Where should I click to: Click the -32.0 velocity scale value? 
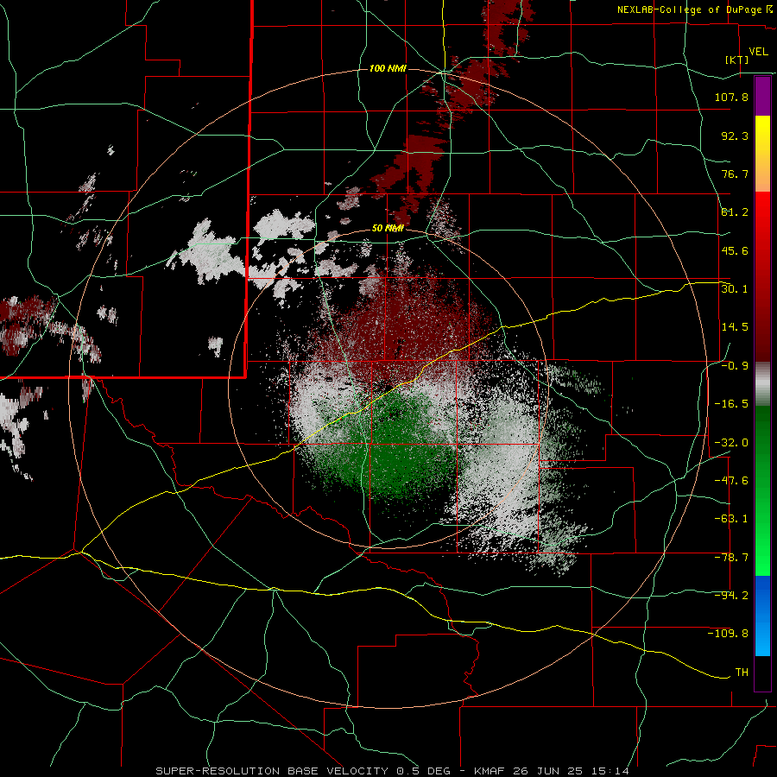click(x=731, y=443)
